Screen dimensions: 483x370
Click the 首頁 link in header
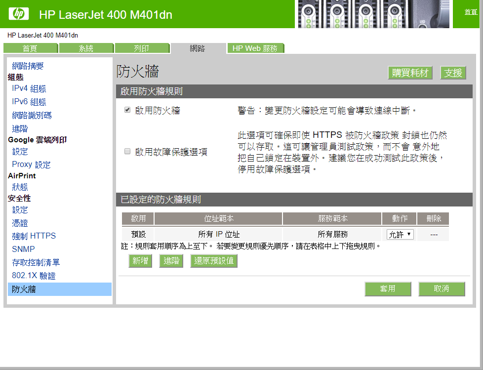coord(471,12)
